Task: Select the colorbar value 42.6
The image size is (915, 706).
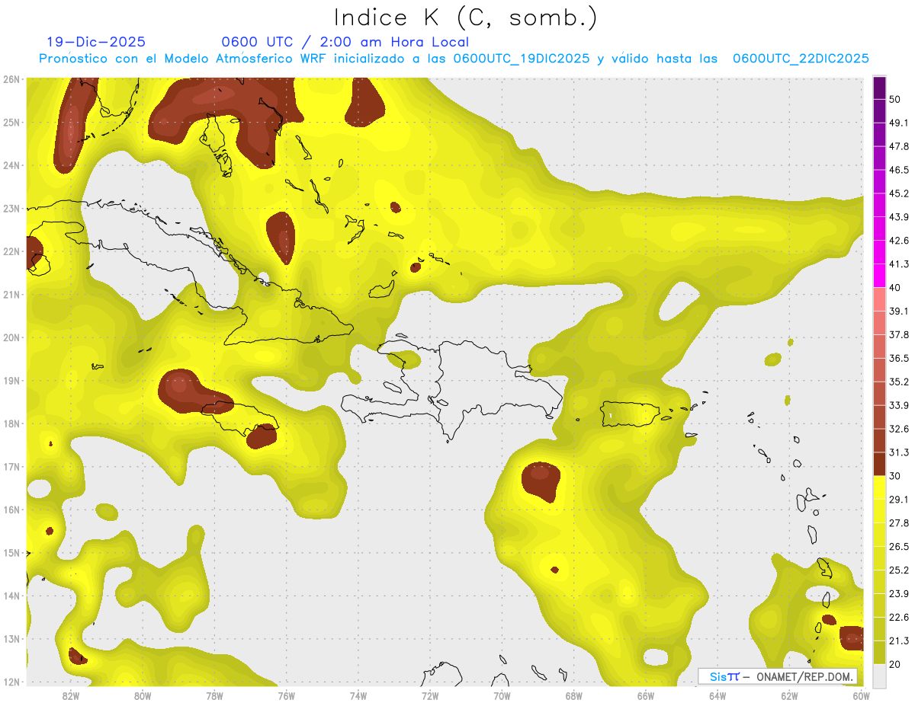Action: [900, 241]
